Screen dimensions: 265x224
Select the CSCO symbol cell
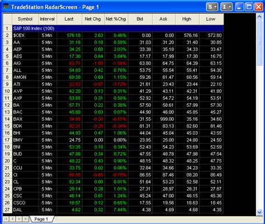(25, 203)
